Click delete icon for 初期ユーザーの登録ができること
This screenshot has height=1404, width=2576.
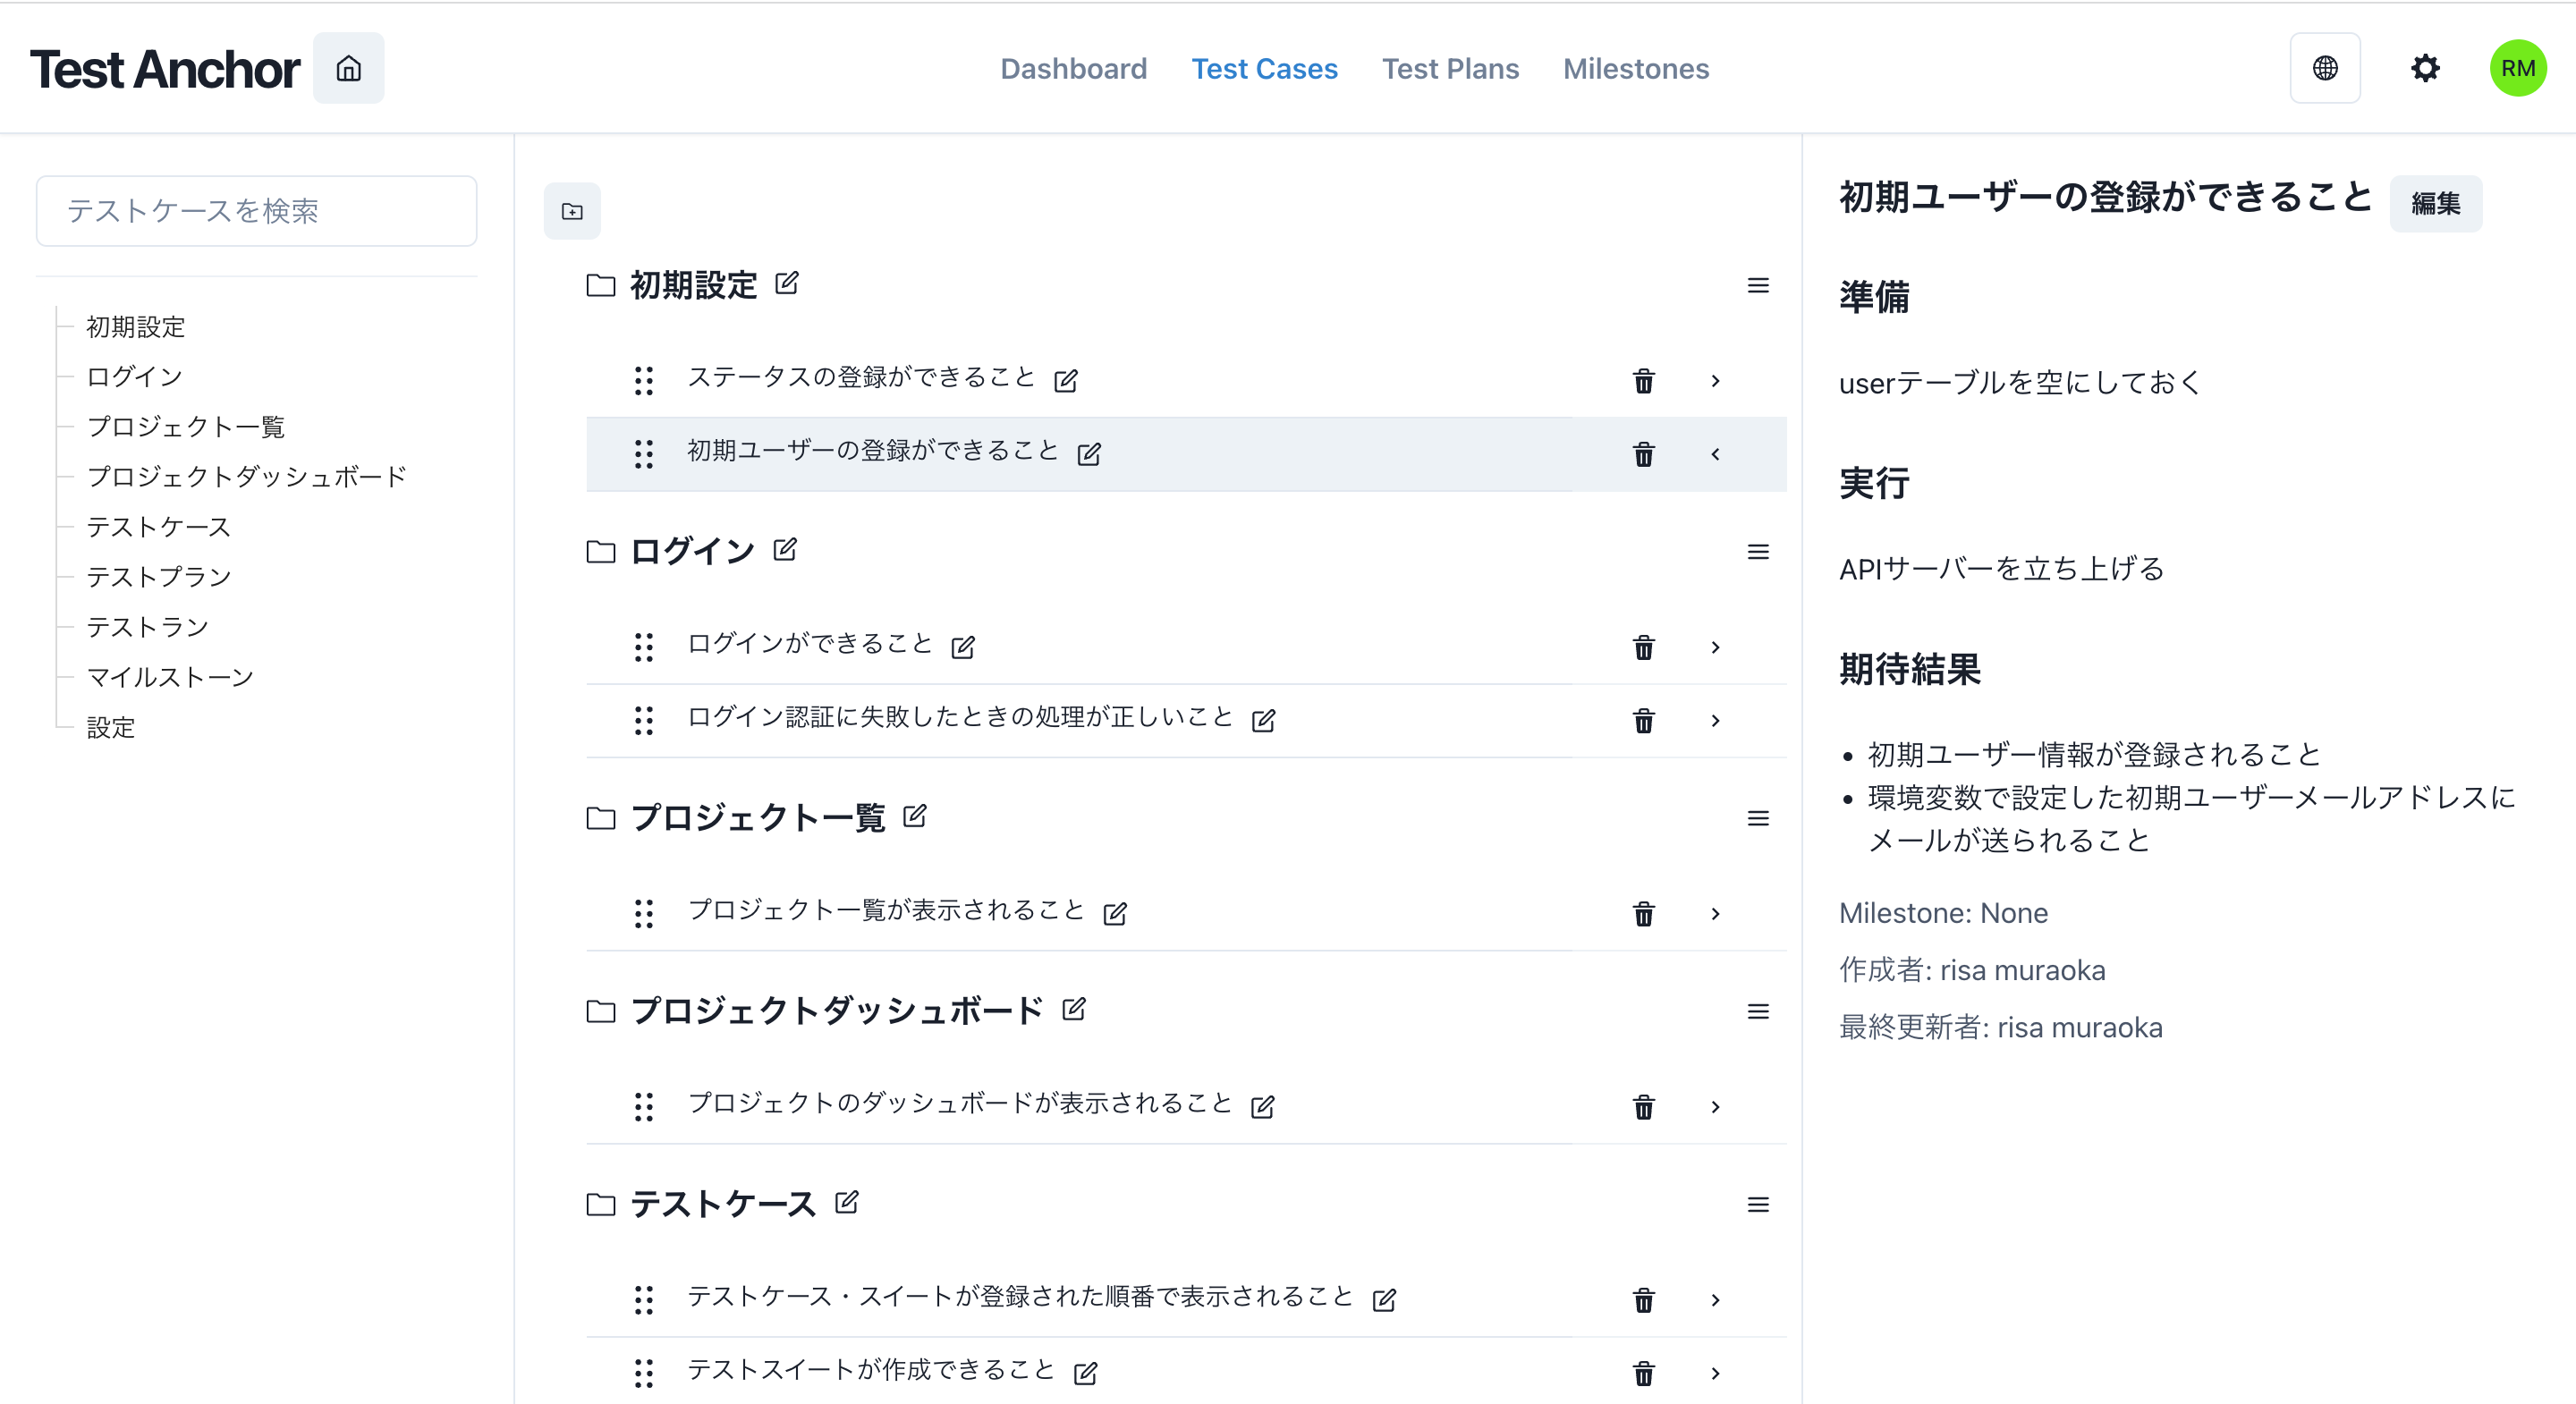pos(1642,452)
